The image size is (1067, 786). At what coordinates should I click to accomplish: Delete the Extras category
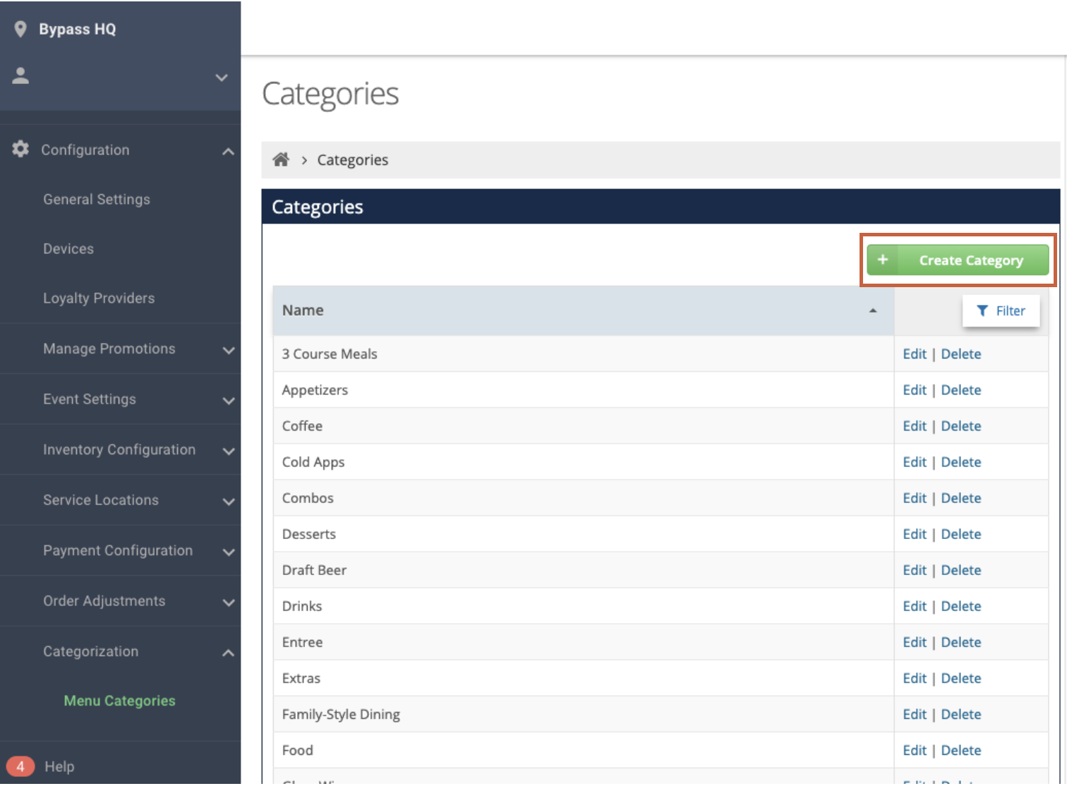point(961,677)
